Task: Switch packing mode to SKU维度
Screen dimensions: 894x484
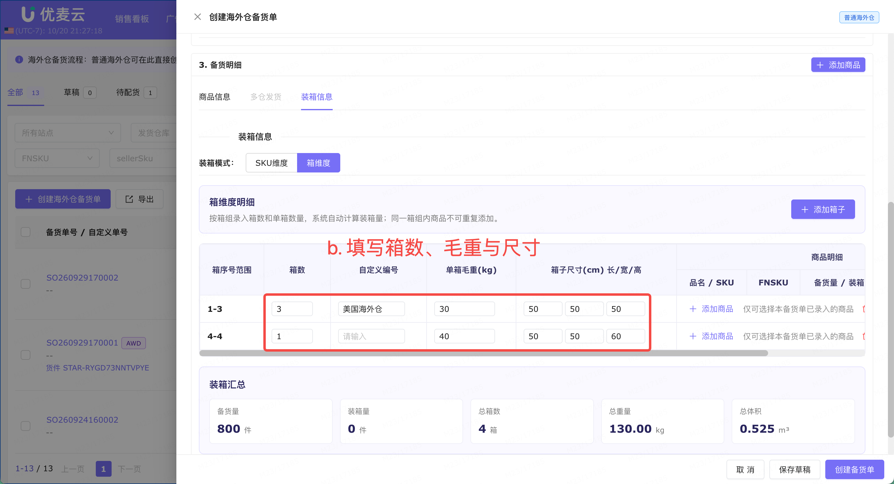Action: coord(271,163)
